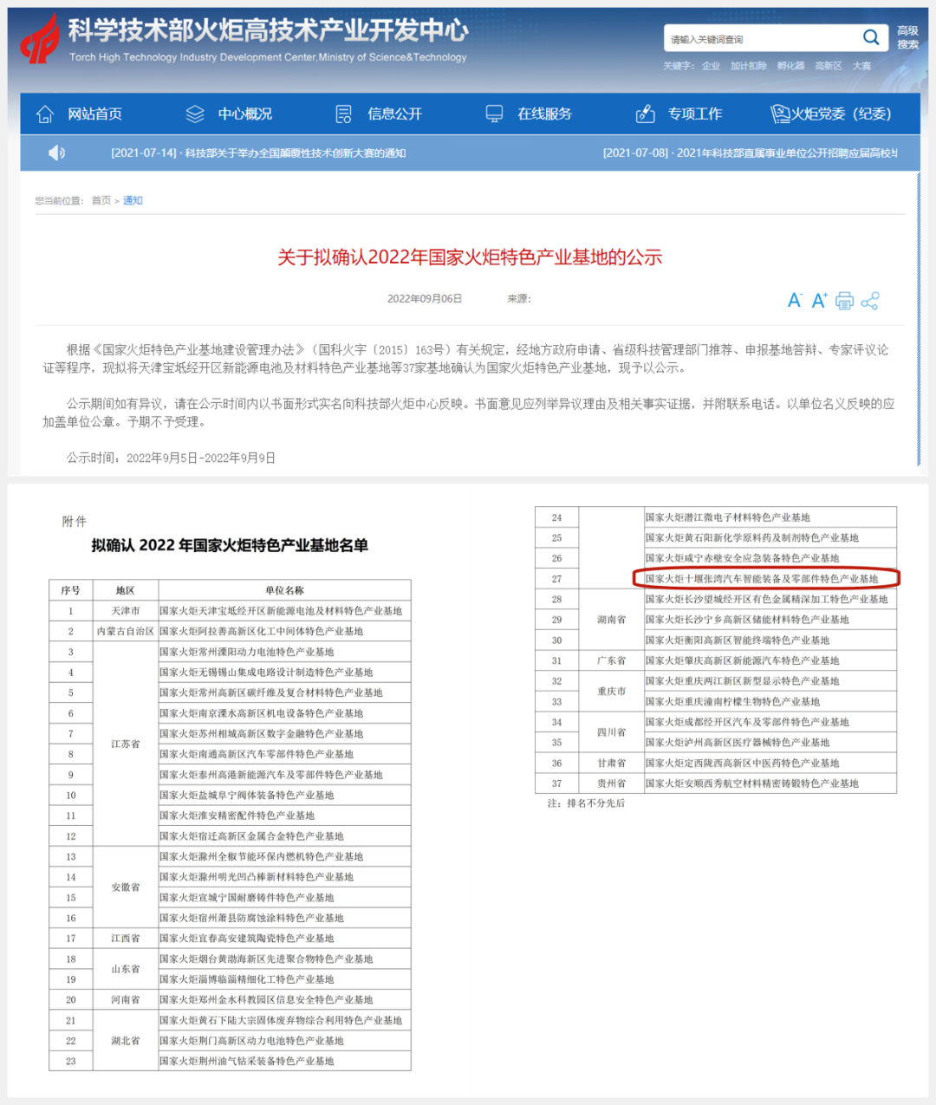Click the 大赛 keyword link
This screenshot has width=936, height=1105.
[x=861, y=66]
